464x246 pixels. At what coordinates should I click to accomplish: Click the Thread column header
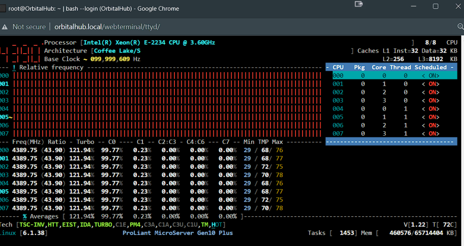(400, 67)
